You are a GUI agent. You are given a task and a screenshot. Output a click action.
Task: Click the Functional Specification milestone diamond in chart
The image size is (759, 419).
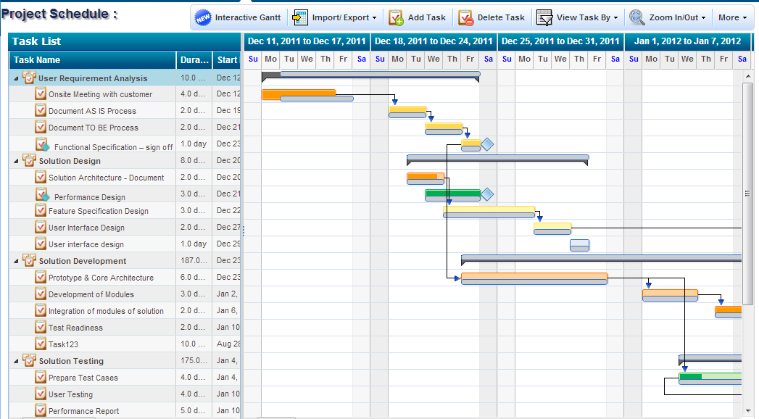487,144
